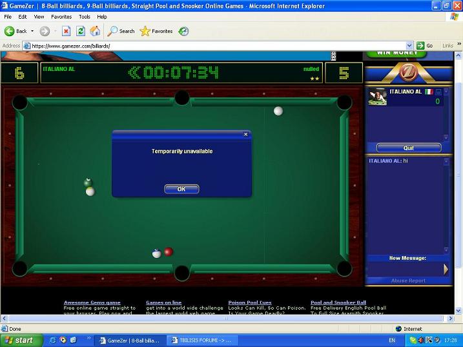Click the Italian flag icon

click(x=429, y=92)
